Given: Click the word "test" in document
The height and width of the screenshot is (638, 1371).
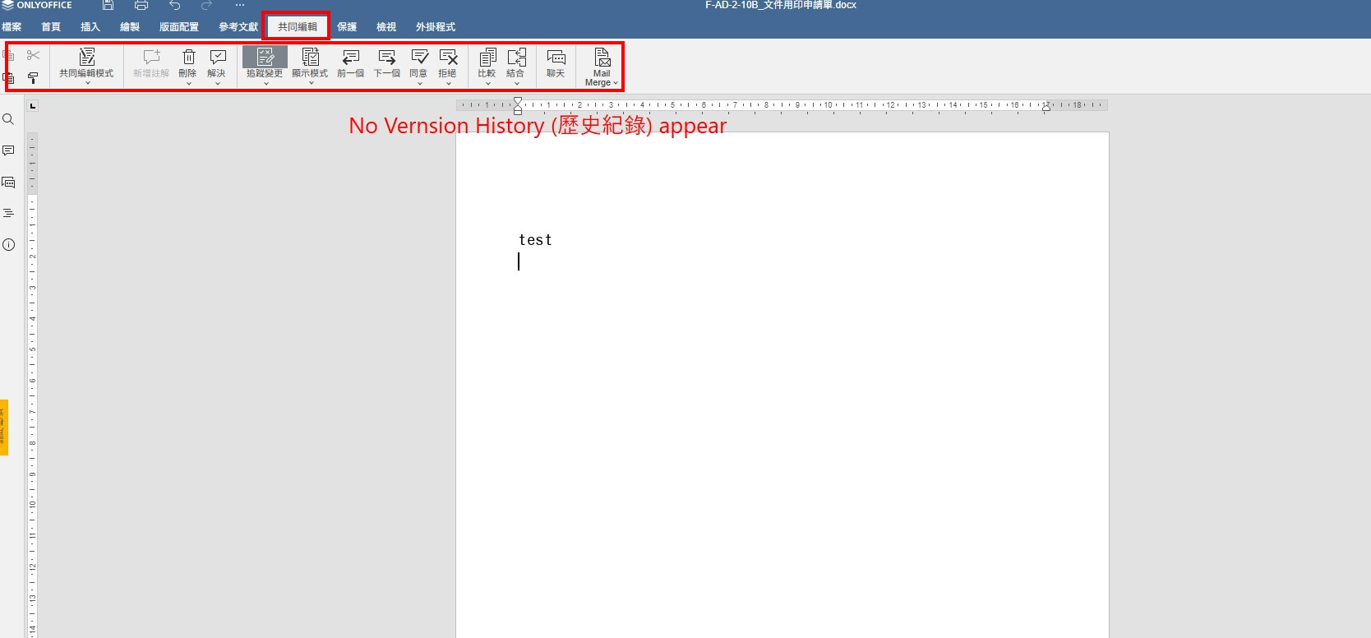Looking at the screenshot, I should pyautogui.click(x=535, y=240).
